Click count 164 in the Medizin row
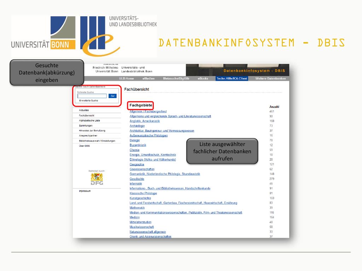Image resolution: width=362 pixels, height=271 pixels. tap(272, 217)
